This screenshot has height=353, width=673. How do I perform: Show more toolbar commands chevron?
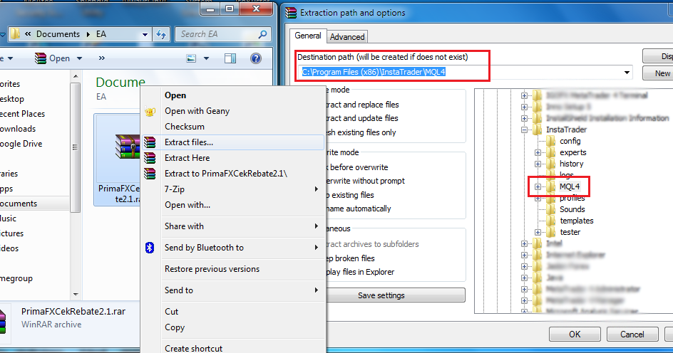tap(102, 58)
